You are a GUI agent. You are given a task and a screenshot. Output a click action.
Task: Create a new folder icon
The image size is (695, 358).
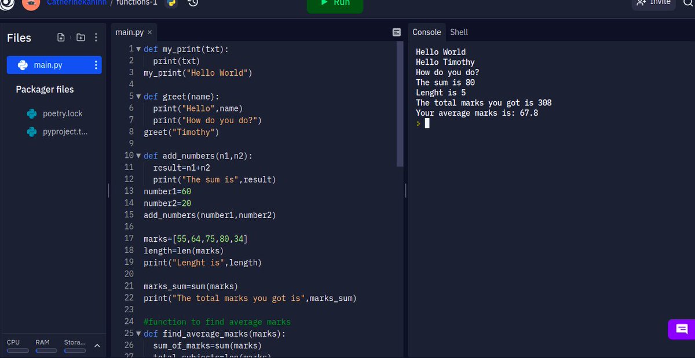[x=81, y=38]
